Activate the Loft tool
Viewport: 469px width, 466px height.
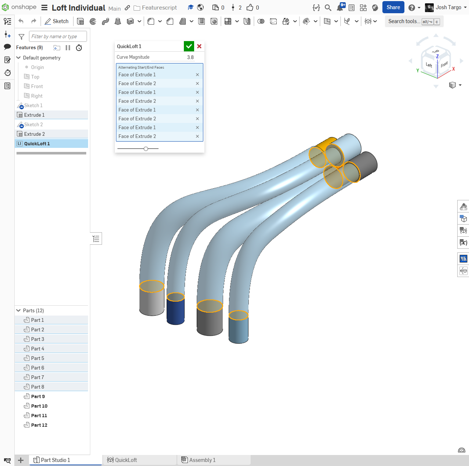point(118,21)
